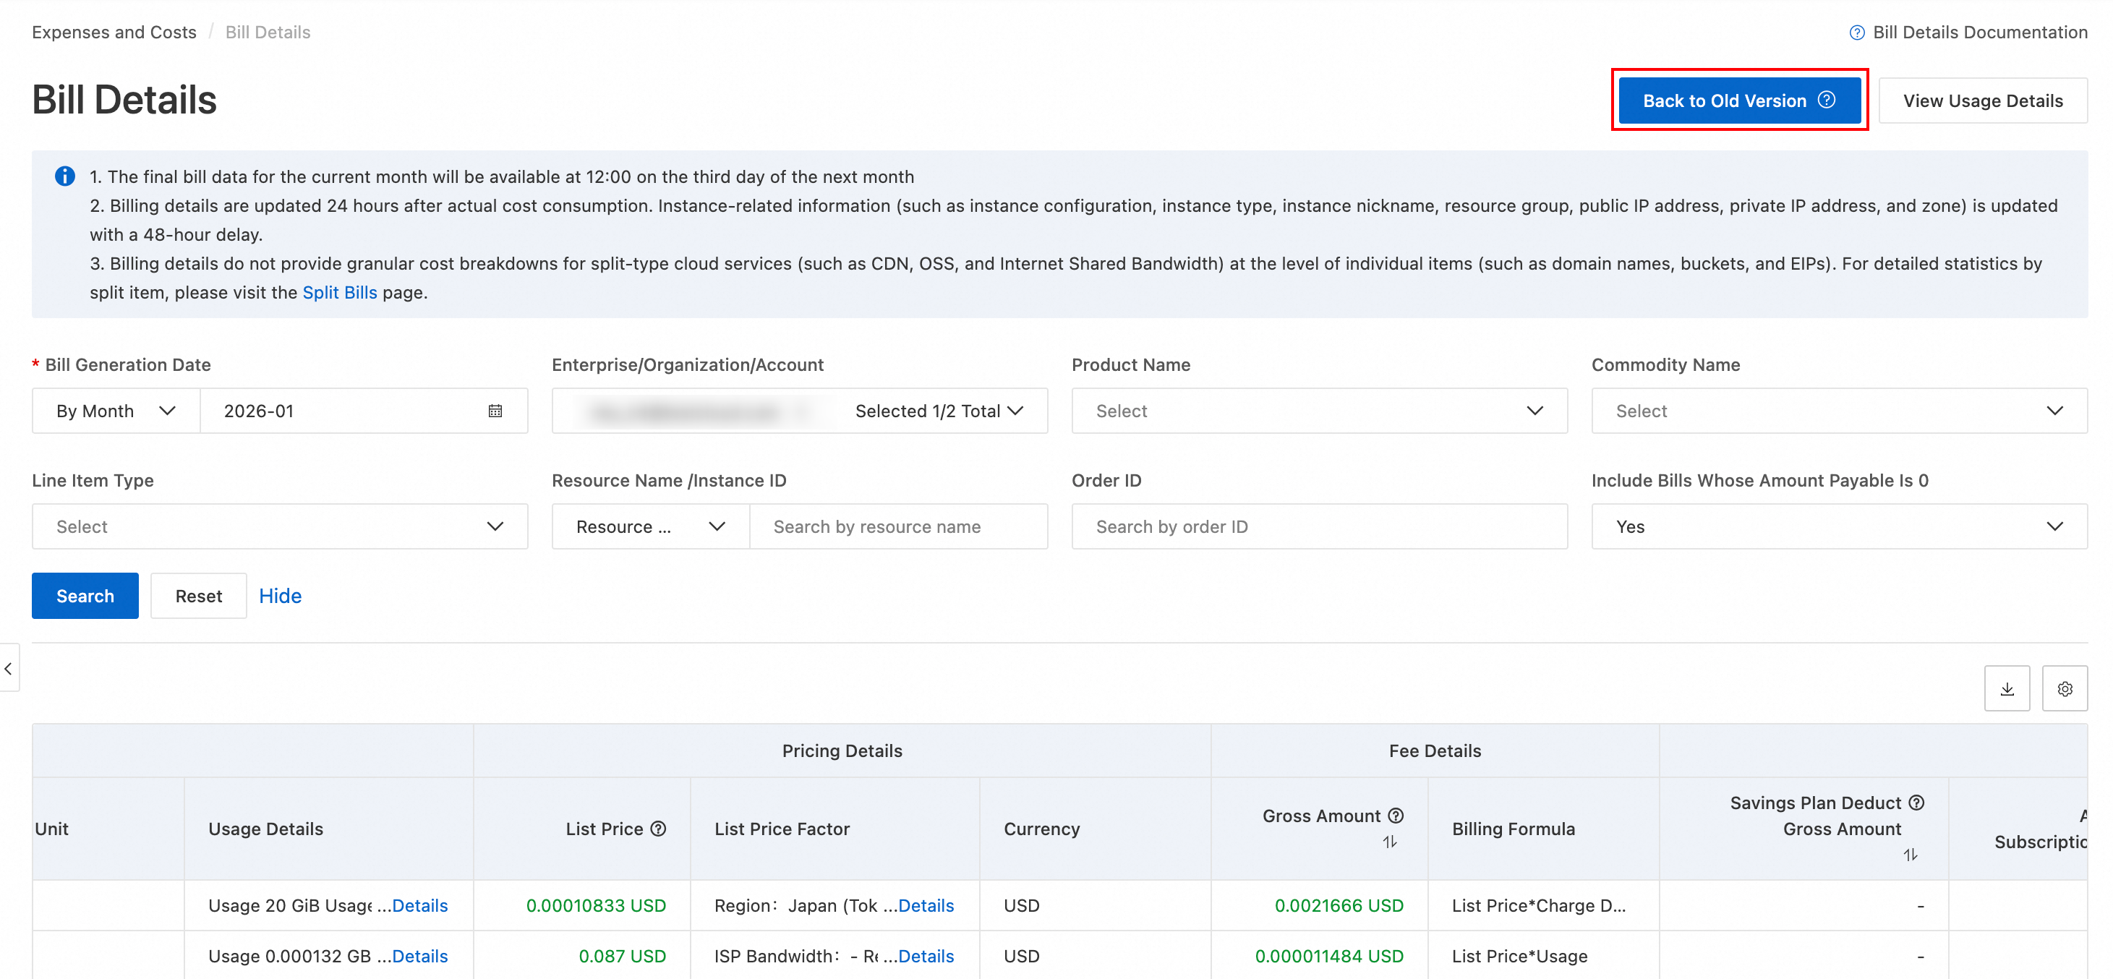
Task: Open the Line Item Type dropdown
Action: click(280, 526)
